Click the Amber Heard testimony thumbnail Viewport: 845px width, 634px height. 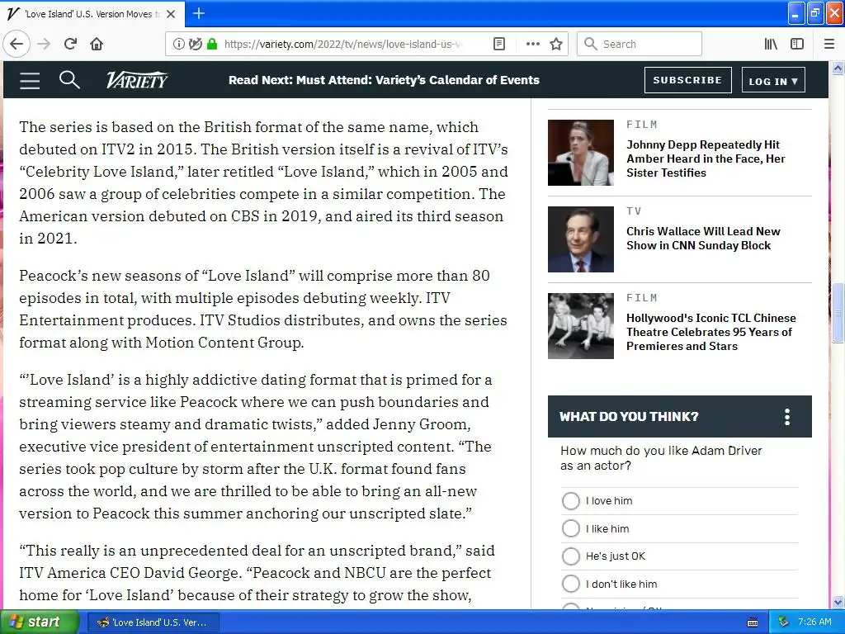coord(580,153)
